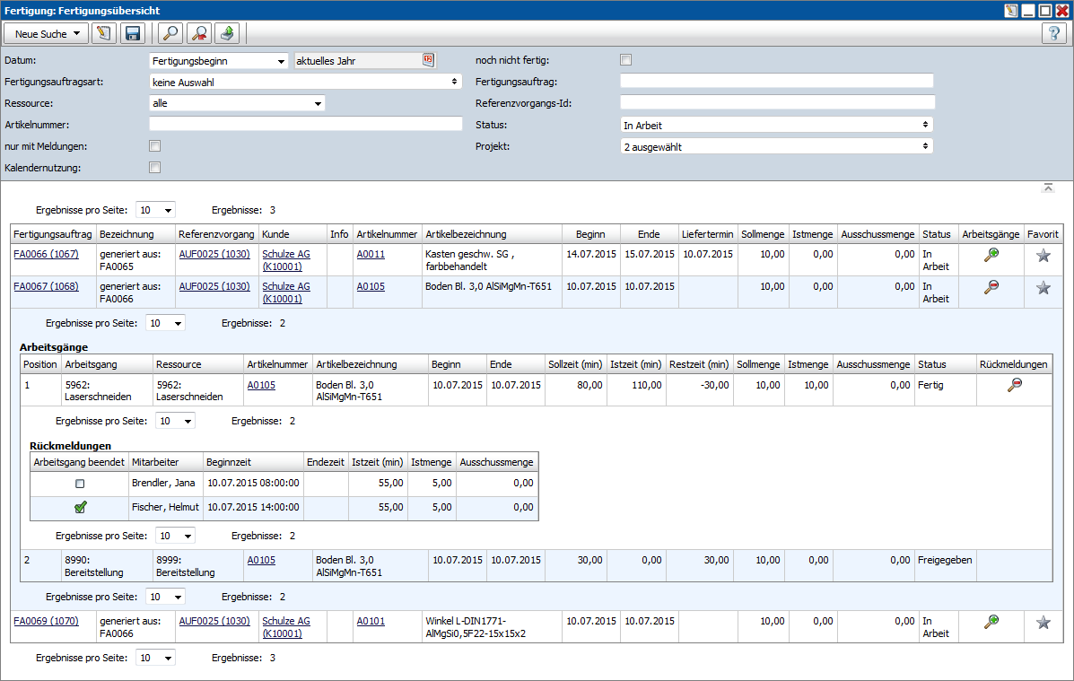Click the magnifier search icon in toolbar
Viewport: 1074px width, 681px height.
point(170,34)
